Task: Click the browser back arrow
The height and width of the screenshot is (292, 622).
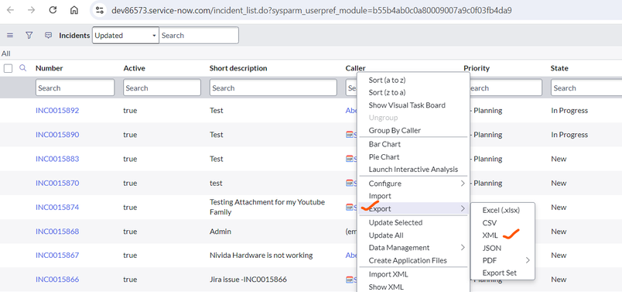Action: (10, 10)
